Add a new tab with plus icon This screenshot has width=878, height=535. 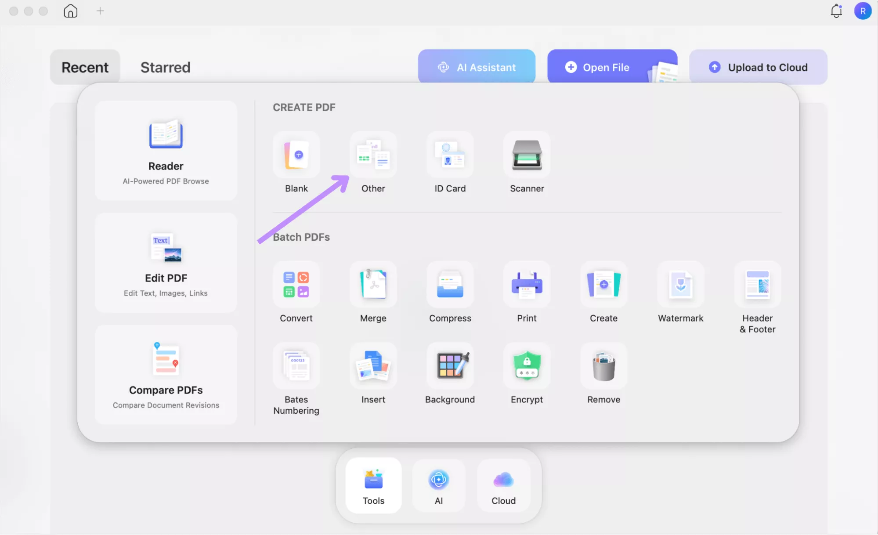coord(100,11)
